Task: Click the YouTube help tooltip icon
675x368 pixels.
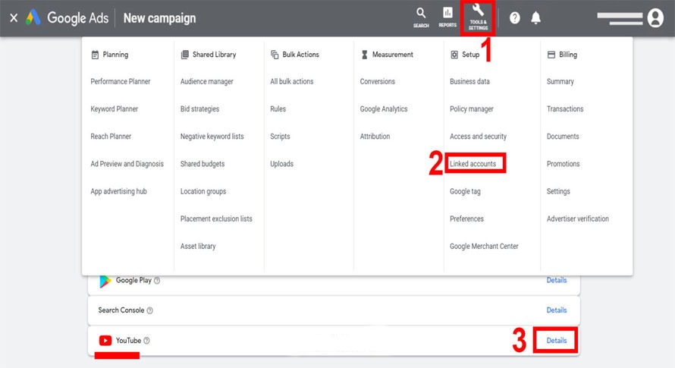Action: tap(146, 341)
